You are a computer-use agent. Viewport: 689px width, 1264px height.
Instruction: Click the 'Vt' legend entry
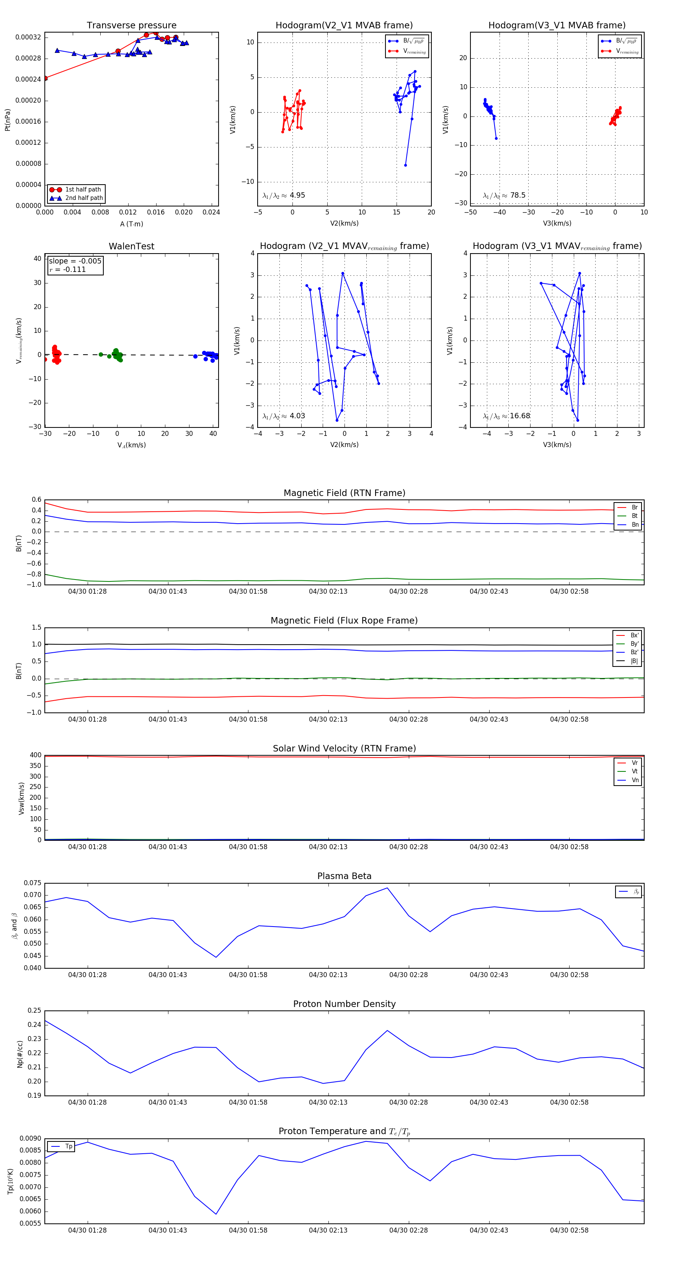tap(628, 771)
